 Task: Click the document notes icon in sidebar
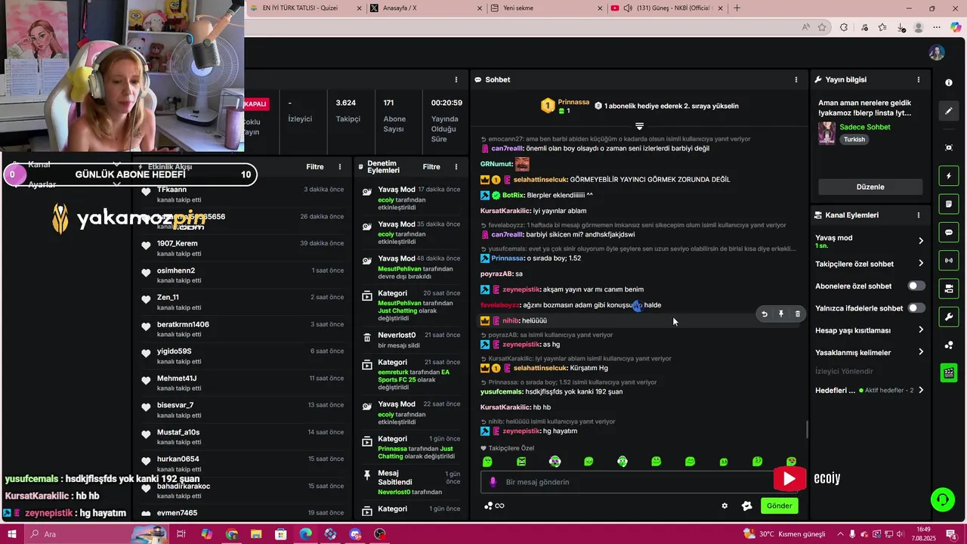pos(949,204)
